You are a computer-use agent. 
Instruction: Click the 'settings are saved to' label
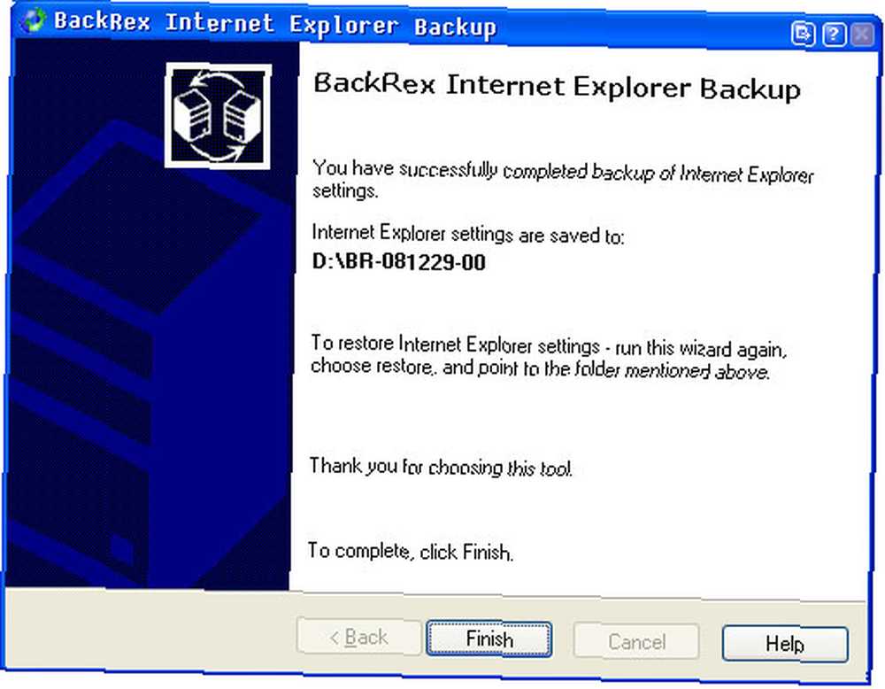(468, 234)
